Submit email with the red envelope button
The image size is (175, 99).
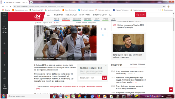pos(104,78)
